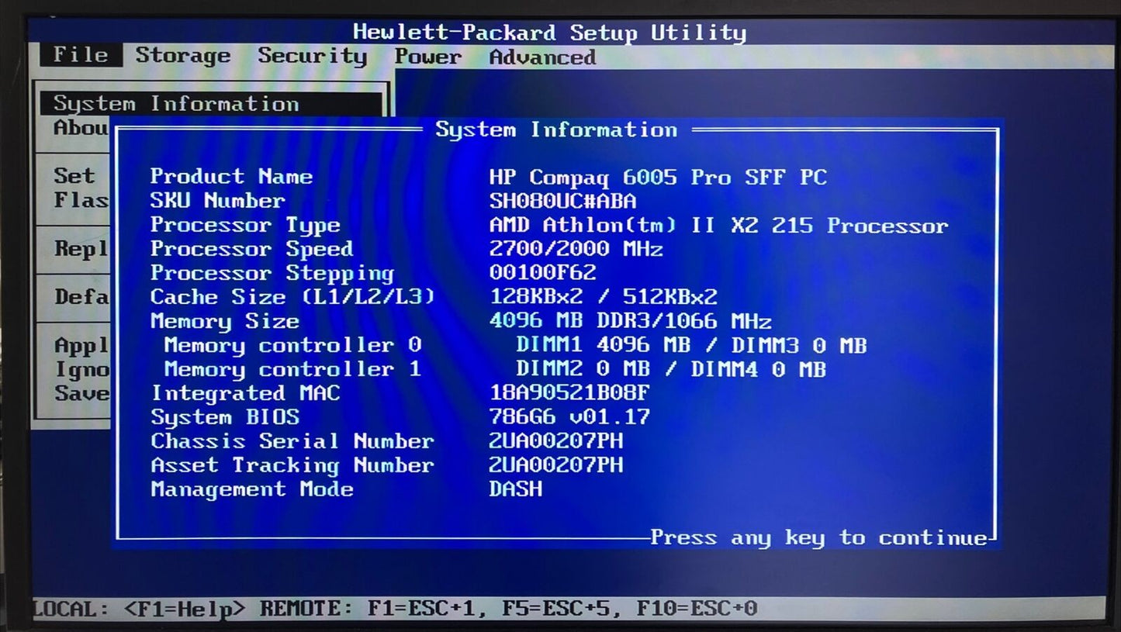
Task: Click the '2700/2000 MHz' value
Action: (576, 250)
